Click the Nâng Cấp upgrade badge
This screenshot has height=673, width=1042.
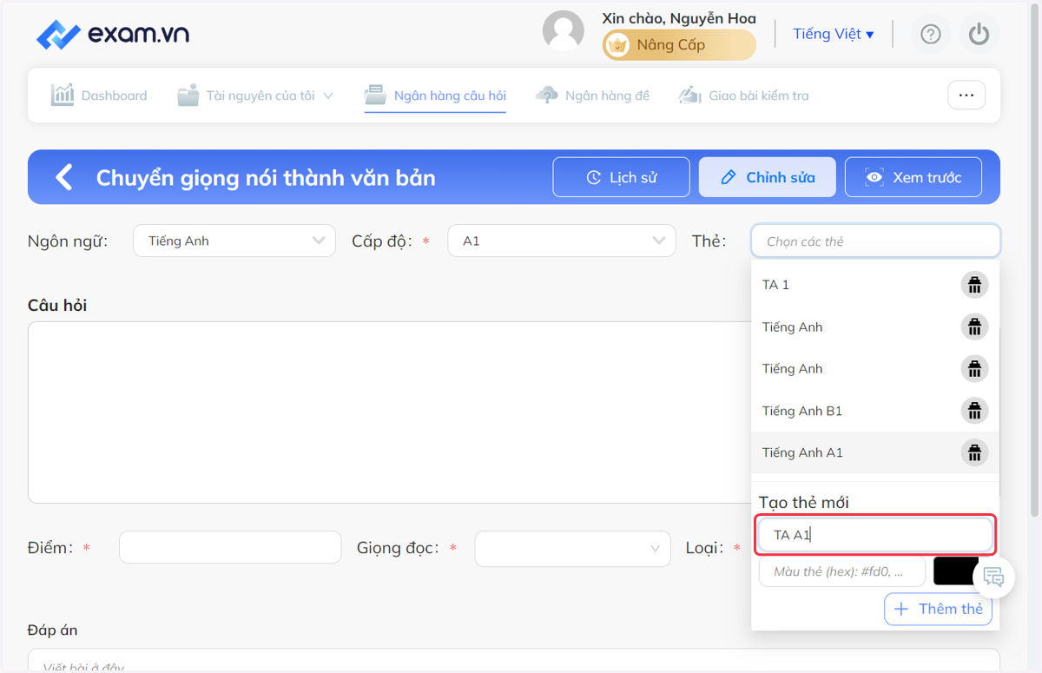point(680,45)
